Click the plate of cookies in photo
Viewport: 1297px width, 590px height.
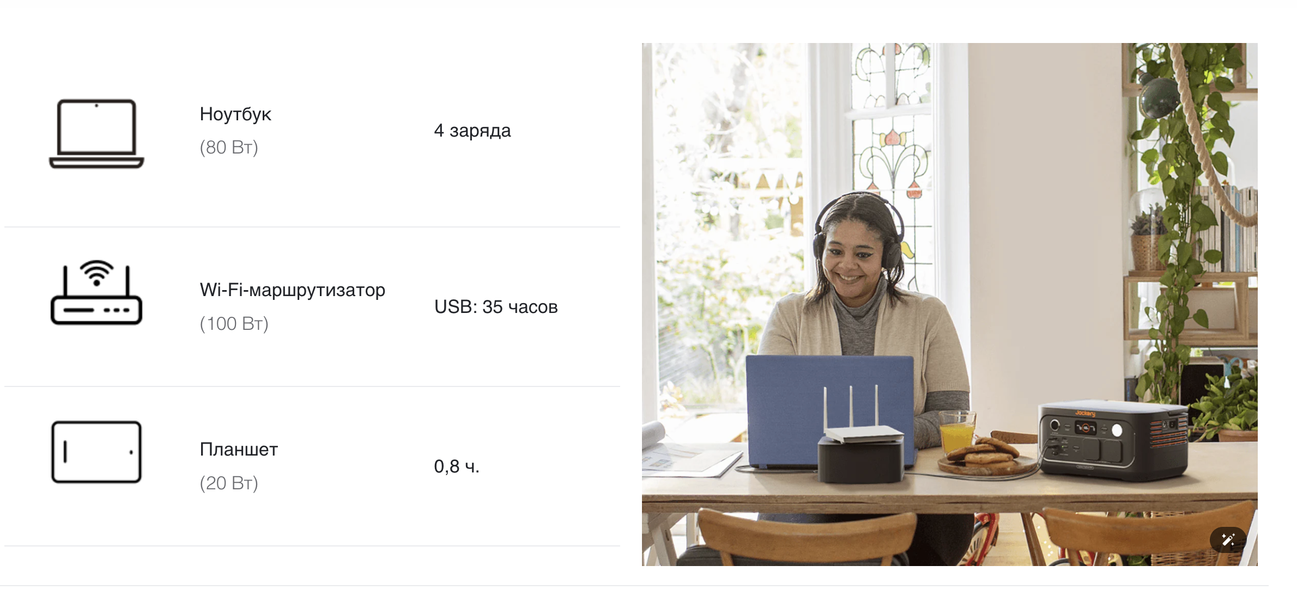(x=987, y=456)
